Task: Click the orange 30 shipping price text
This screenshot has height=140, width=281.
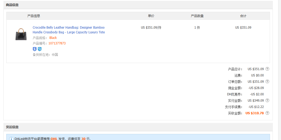Action: pos(83,139)
